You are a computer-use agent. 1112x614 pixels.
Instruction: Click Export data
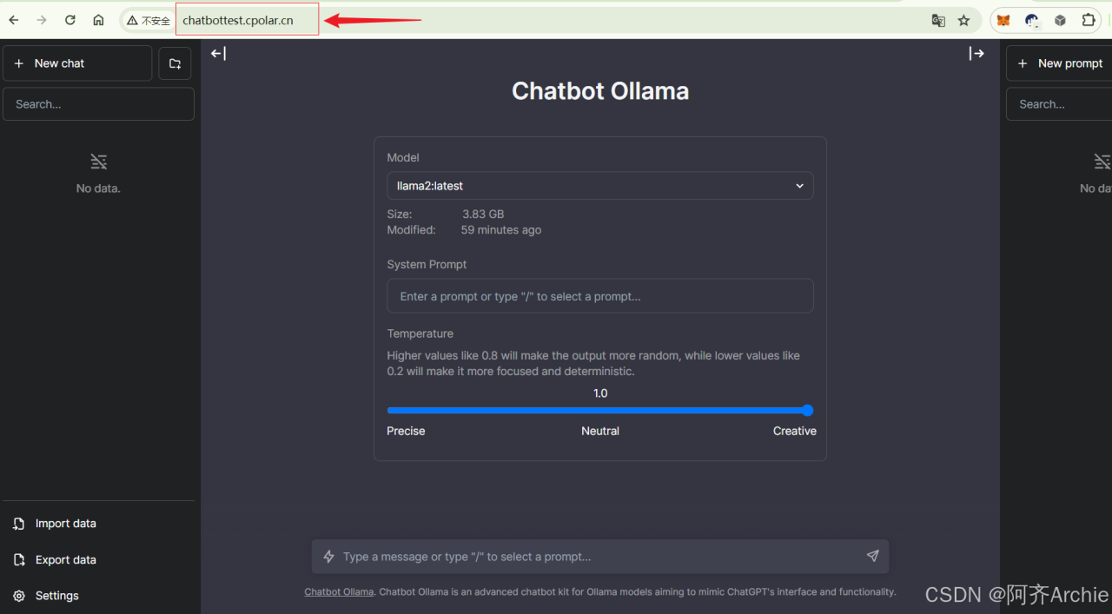click(98, 560)
